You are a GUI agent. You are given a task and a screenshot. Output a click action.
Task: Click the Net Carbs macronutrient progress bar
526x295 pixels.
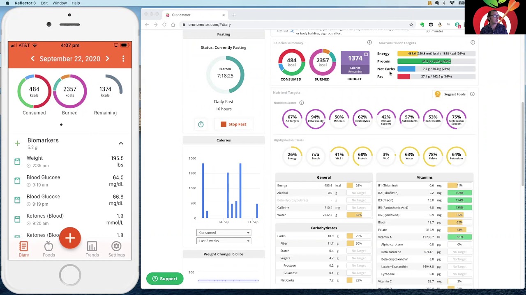[x=436, y=69]
